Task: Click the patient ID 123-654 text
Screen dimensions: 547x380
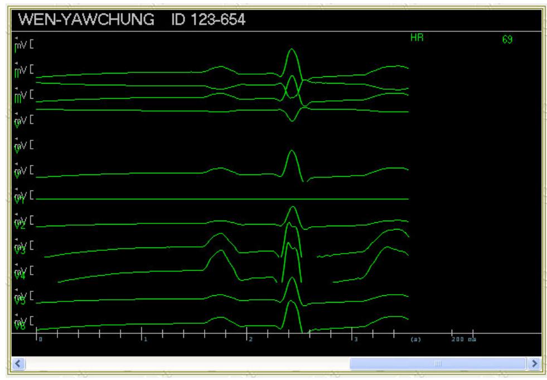Action: tap(209, 19)
